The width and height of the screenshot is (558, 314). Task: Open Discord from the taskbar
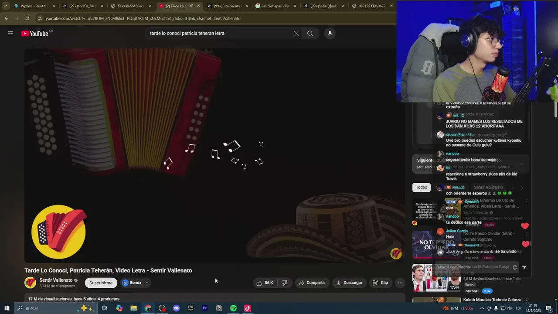coord(176,308)
